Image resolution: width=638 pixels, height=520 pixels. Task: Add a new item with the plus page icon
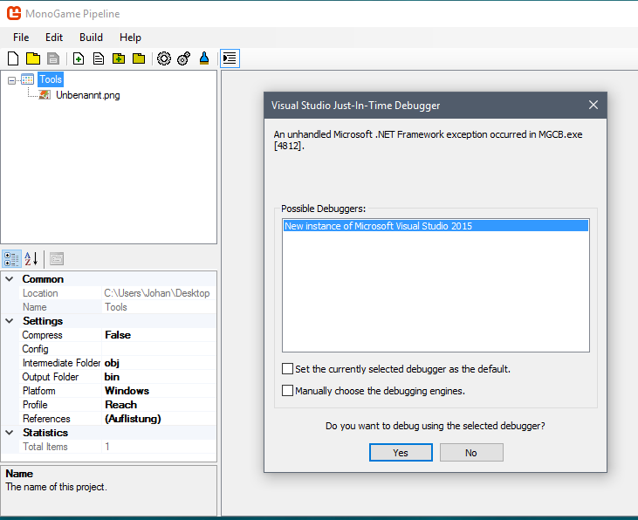[79, 58]
